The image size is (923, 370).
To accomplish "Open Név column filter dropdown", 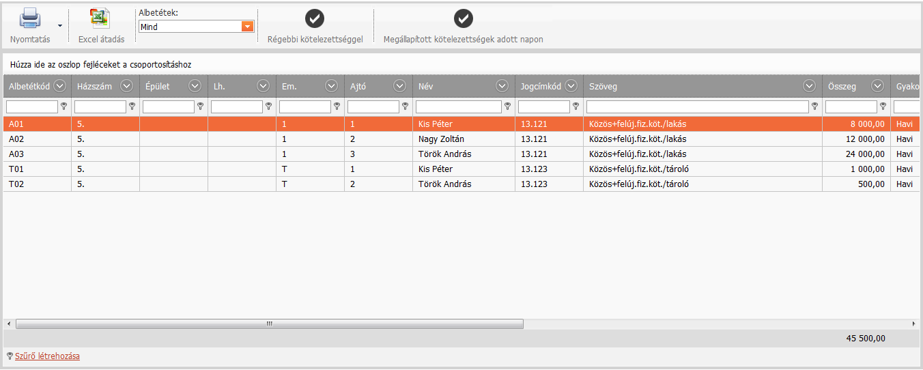I will 502,86.
